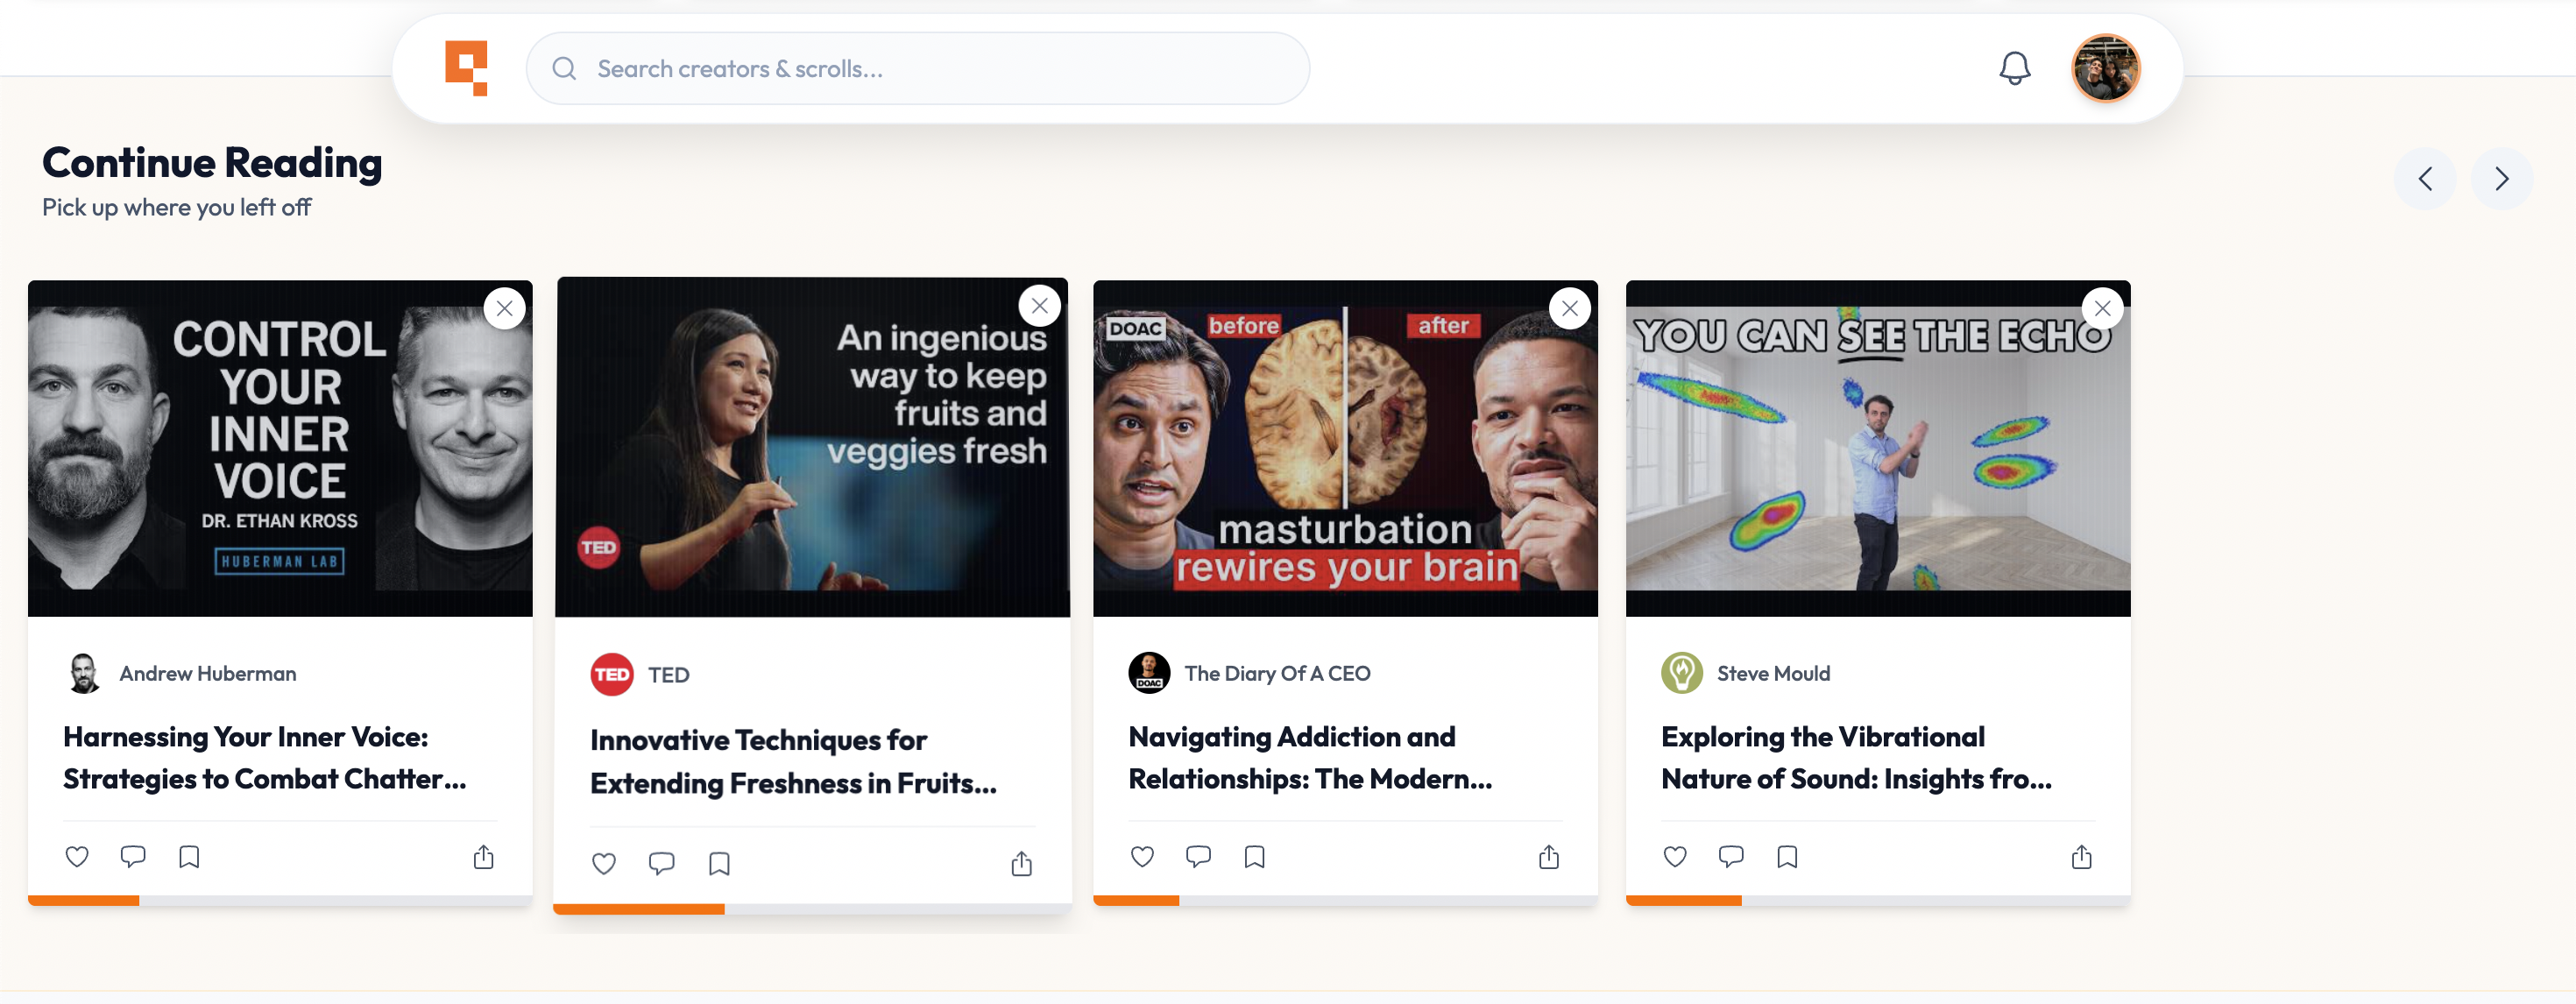
Task: Dismiss the Huberman Inner Voice card
Action: pyautogui.click(x=505, y=308)
